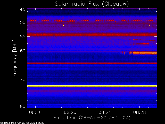Click the 80 frequency tick label
The width and height of the screenshot is (165, 124).
pos(23,106)
